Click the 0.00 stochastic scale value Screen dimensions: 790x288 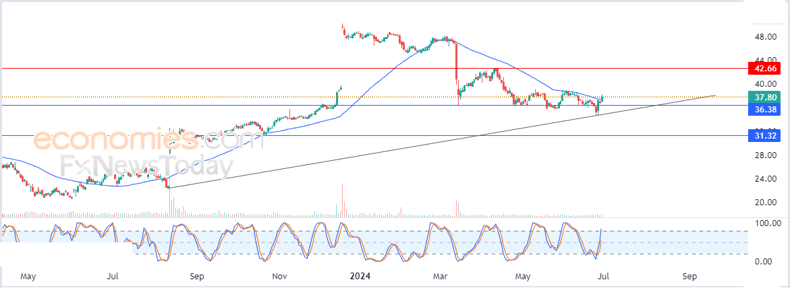click(x=765, y=261)
